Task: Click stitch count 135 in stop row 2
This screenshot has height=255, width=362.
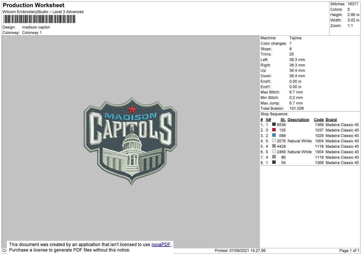Action: 282,130
